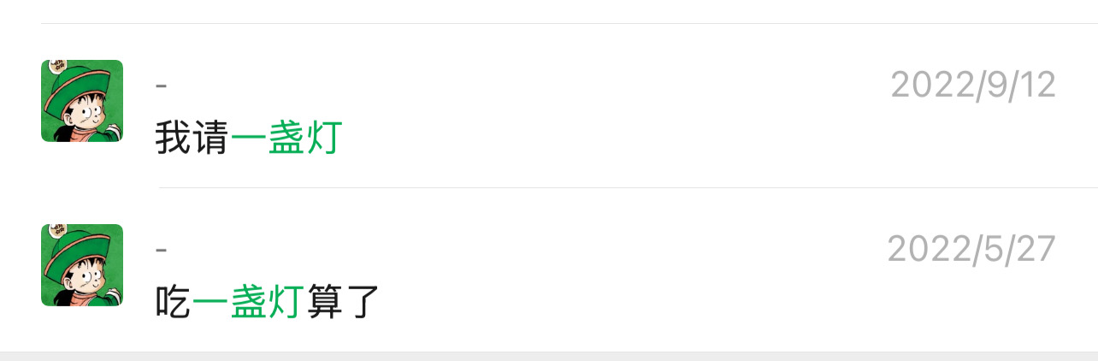This screenshot has width=1098, height=361.
Task: Select the sender name dash above 我请一盏灯
Action: [162, 86]
